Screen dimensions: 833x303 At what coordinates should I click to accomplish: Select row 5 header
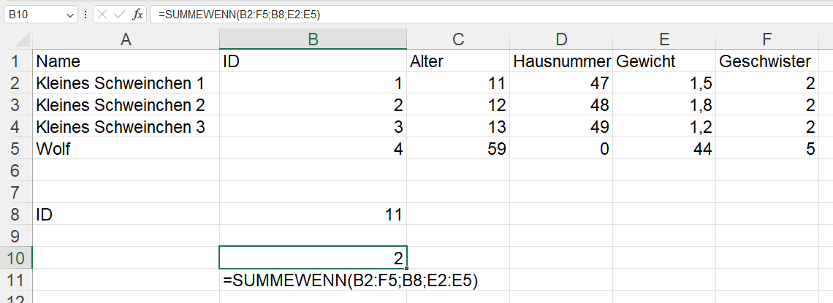click(15, 148)
